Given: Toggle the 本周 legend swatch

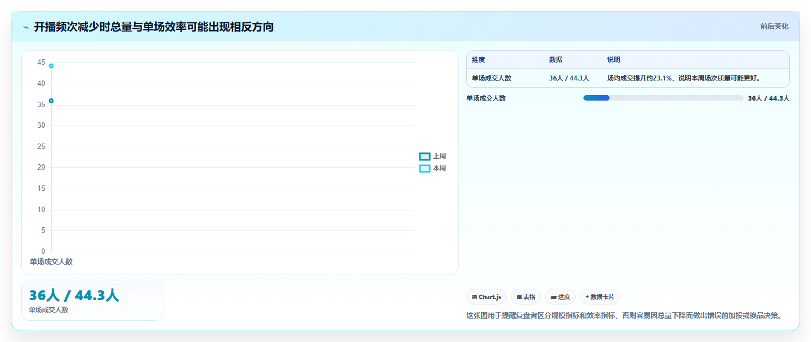Looking at the screenshot, I should coord(424,169).
